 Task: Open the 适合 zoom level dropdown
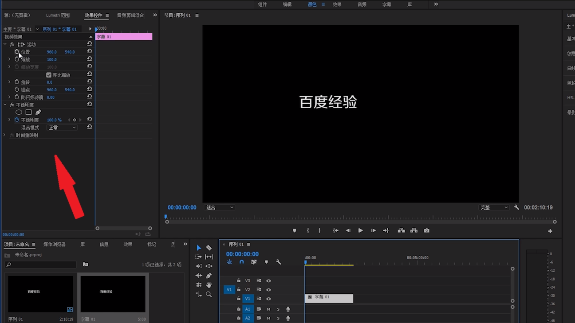pyautogui.click(x=219, y=207)
